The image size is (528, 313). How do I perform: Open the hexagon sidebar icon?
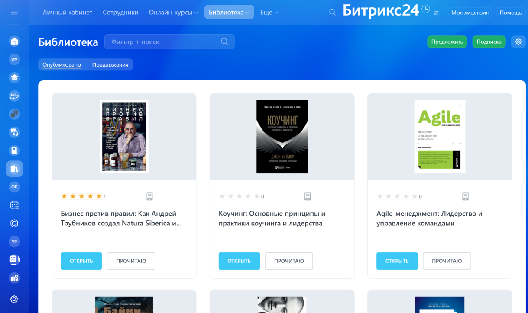pyautogui.click(x=14, y=223)
